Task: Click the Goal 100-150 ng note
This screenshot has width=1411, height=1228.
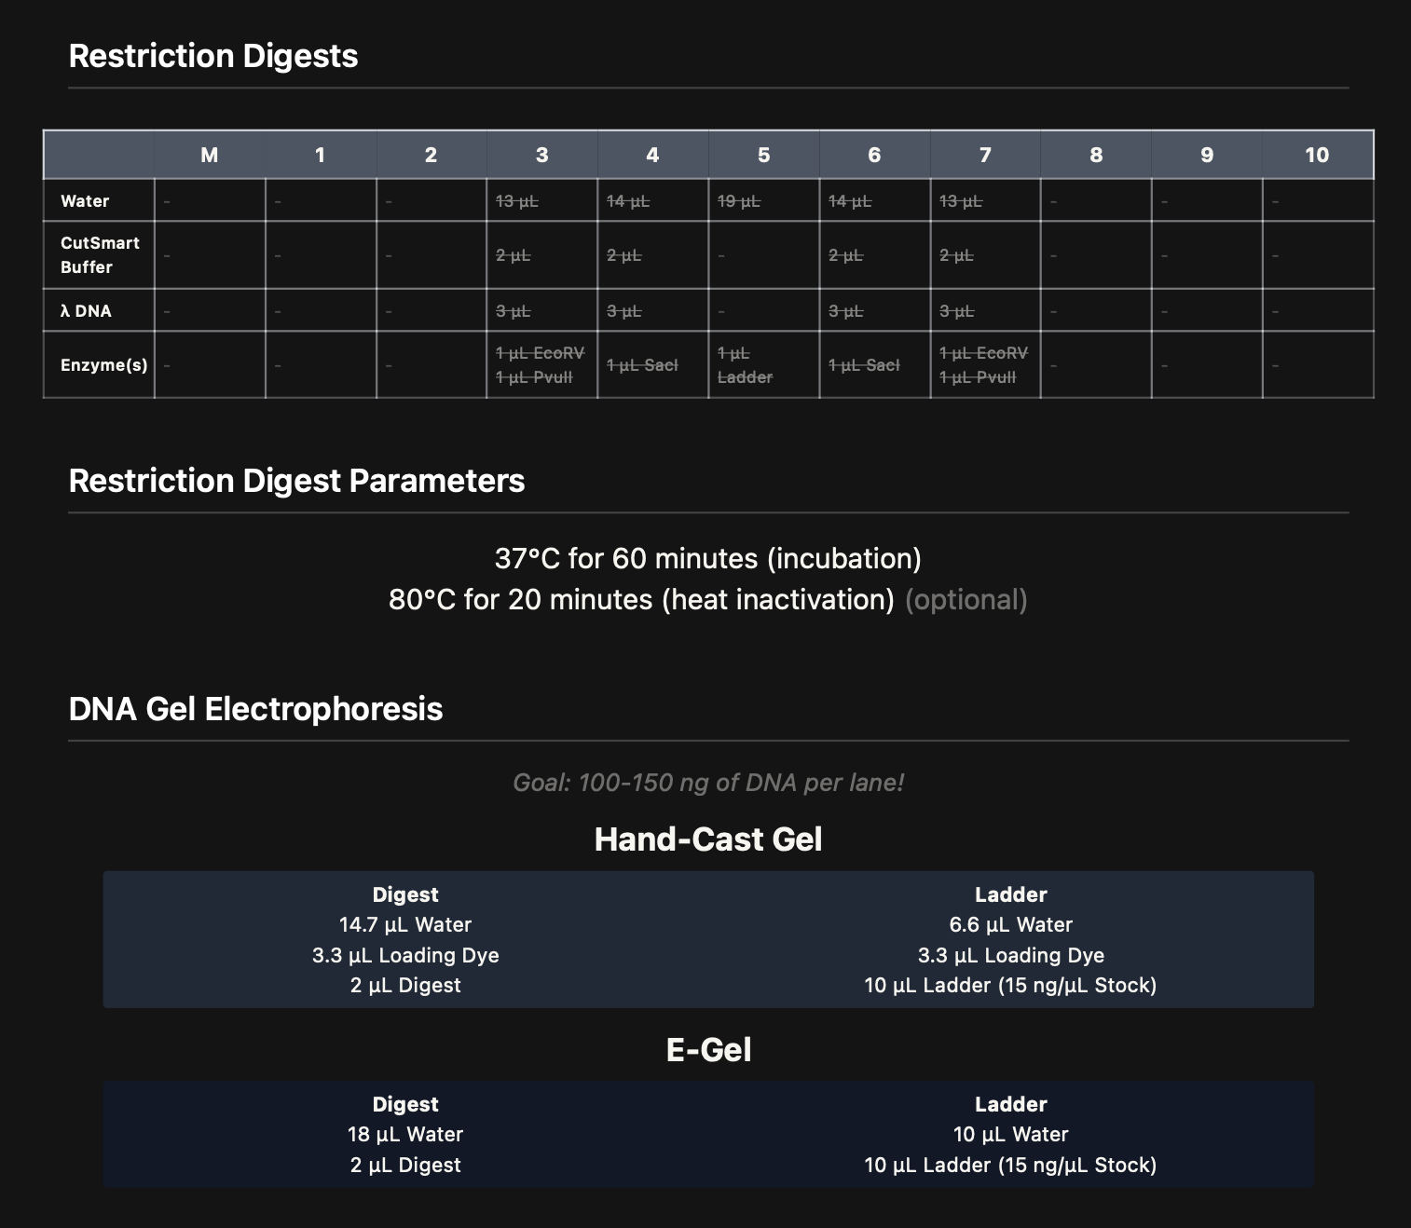Action: pos(707,782)
